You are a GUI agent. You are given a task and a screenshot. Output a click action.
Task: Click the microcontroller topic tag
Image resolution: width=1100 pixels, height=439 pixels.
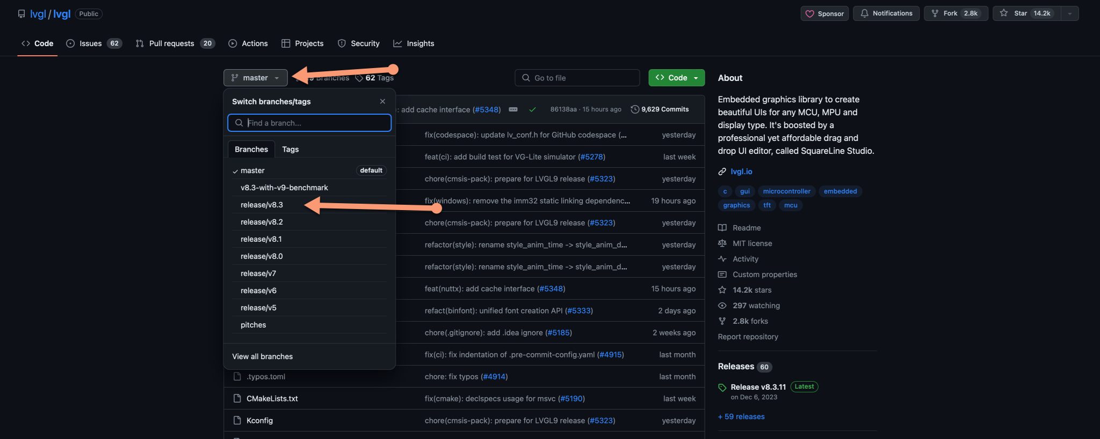pyautogui.click(x=786, y=191)
